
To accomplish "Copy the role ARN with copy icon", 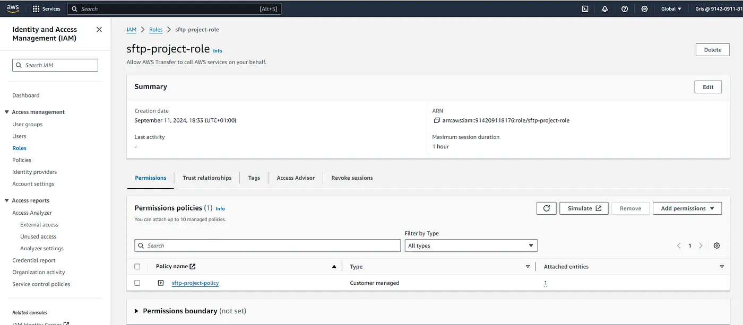I will pos(437,120).
